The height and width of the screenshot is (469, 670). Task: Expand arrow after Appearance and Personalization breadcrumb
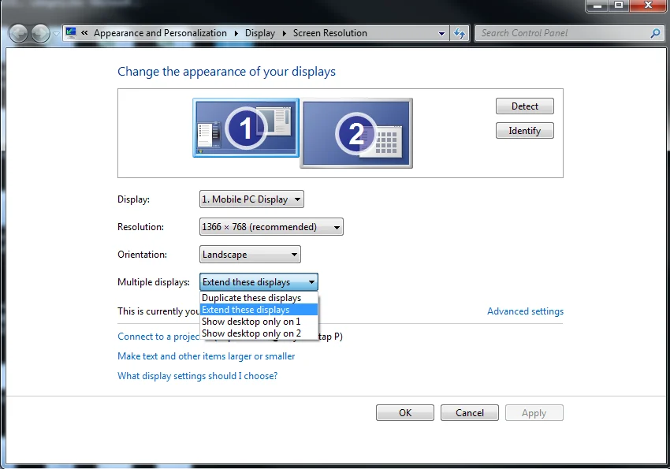pos(236,33)
